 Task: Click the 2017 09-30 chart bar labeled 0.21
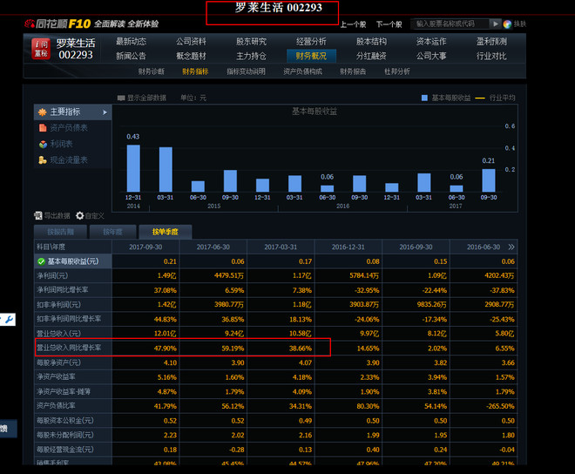coord(489,180)
